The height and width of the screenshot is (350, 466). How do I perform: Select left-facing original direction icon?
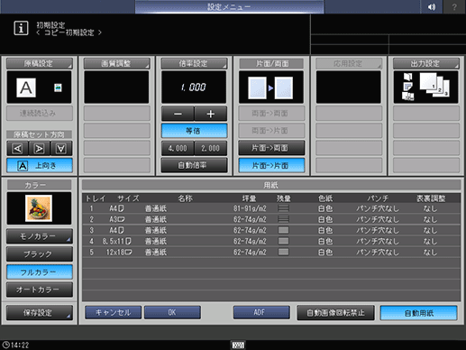[17, 149]
